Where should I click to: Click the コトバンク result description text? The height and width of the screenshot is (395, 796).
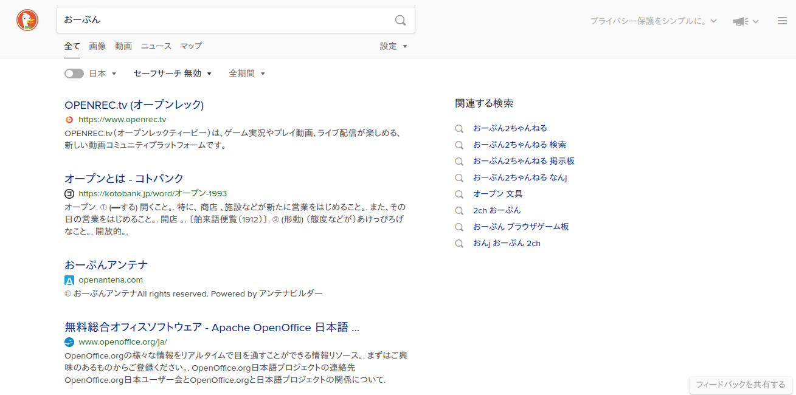click(235, 219)
